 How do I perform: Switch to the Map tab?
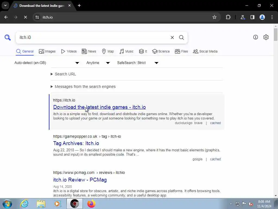click(x=108, y=51)
